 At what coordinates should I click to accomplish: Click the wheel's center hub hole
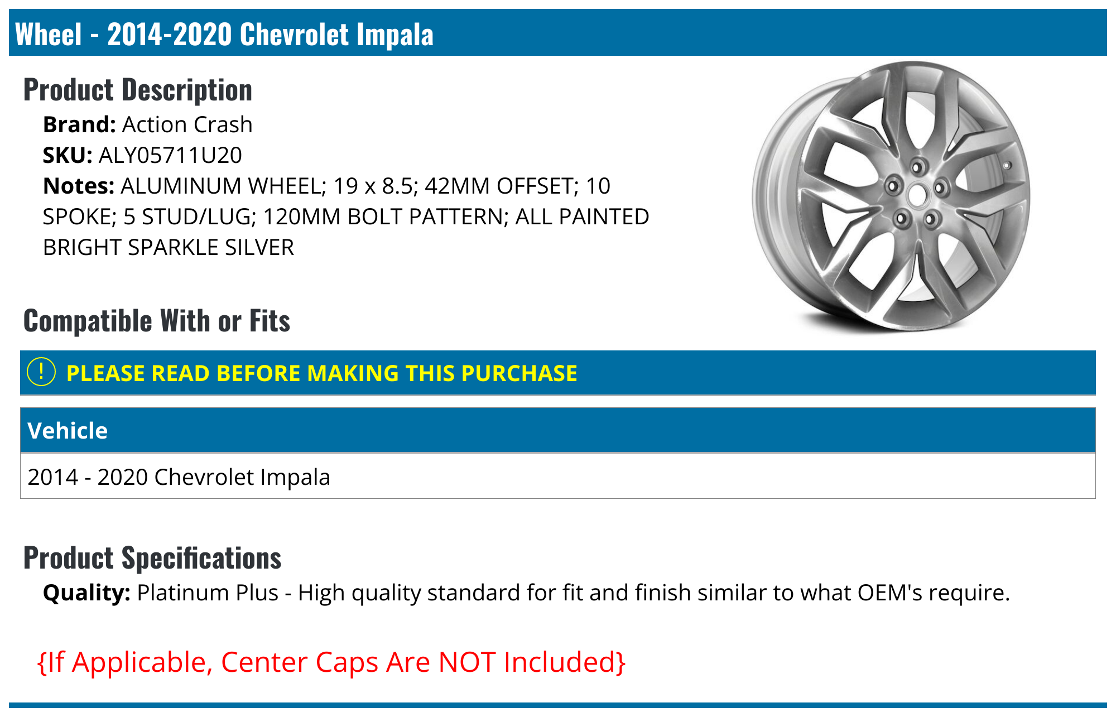pyautogui.click(x=916, y=195)
